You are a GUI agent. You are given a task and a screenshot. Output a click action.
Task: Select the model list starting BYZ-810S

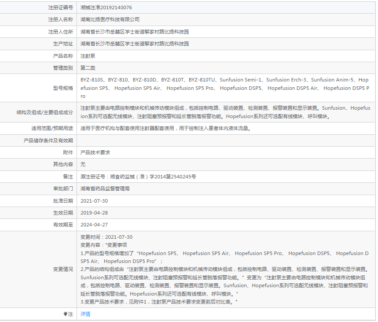pos(225,88)
